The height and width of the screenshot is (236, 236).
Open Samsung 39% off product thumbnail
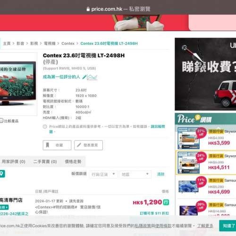(188, 210)
